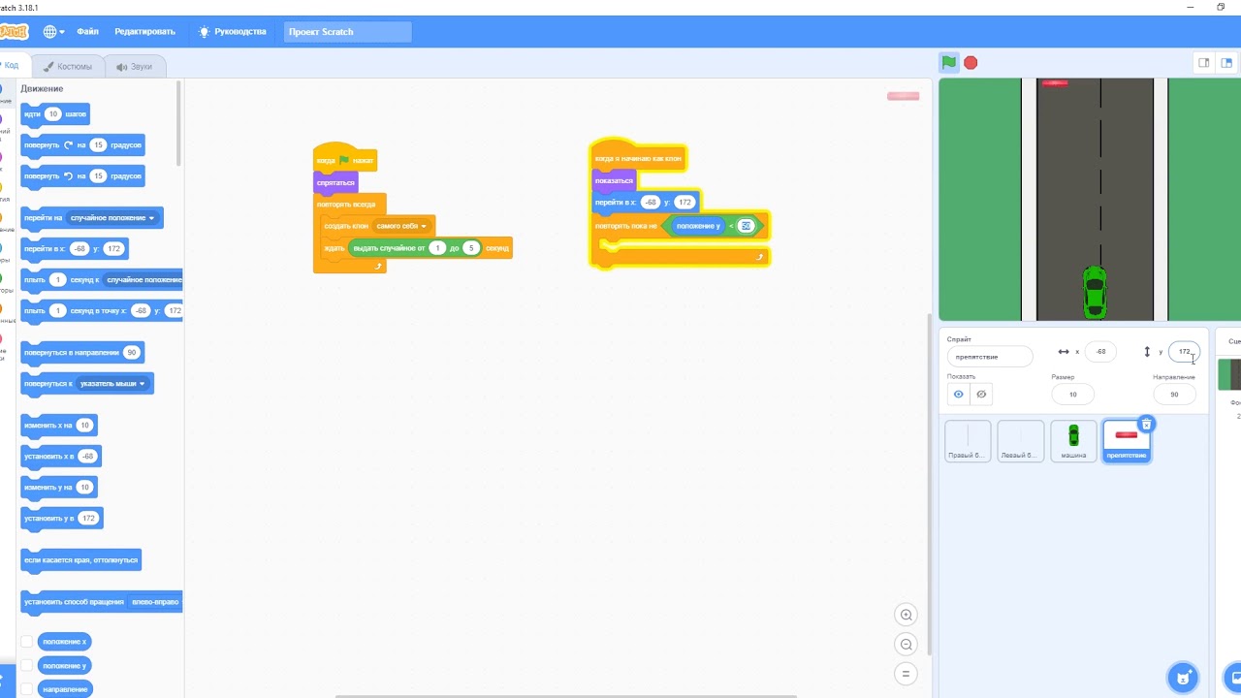The height and width of the screenshot is (698, 1241).
Task: Edit the sprite y coordinate field
Action: pos(1184,352)
